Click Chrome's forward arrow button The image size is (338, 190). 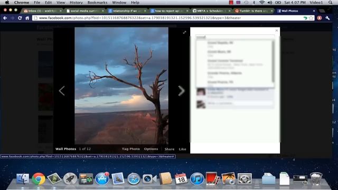tap(13, 18)
